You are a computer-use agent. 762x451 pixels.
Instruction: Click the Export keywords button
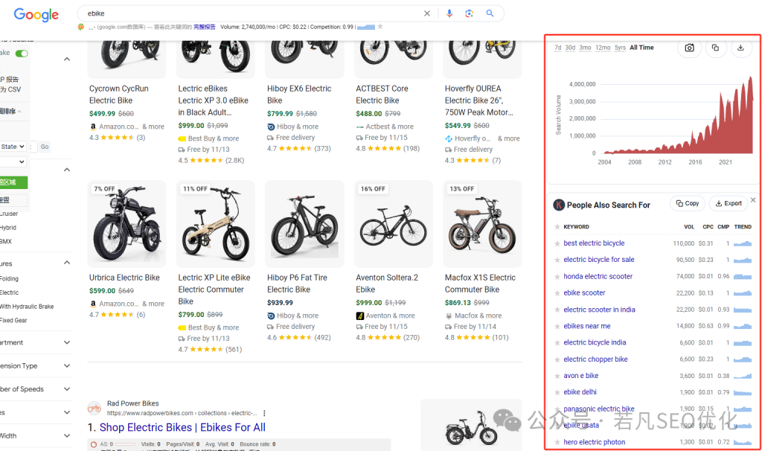coord(729,203)
